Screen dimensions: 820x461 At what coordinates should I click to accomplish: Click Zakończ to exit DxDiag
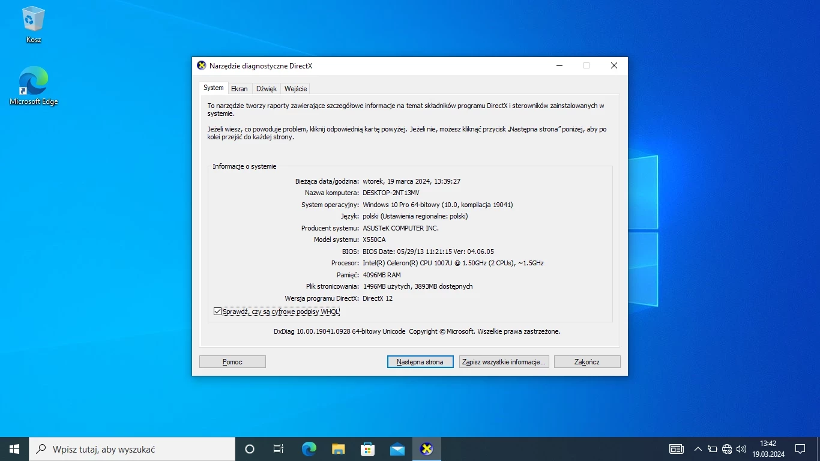(x=586, y=361)
